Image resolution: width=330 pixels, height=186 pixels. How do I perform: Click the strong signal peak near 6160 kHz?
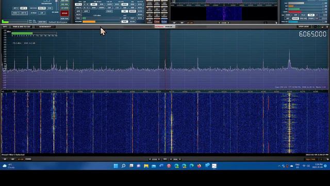[x=289, y=60]
